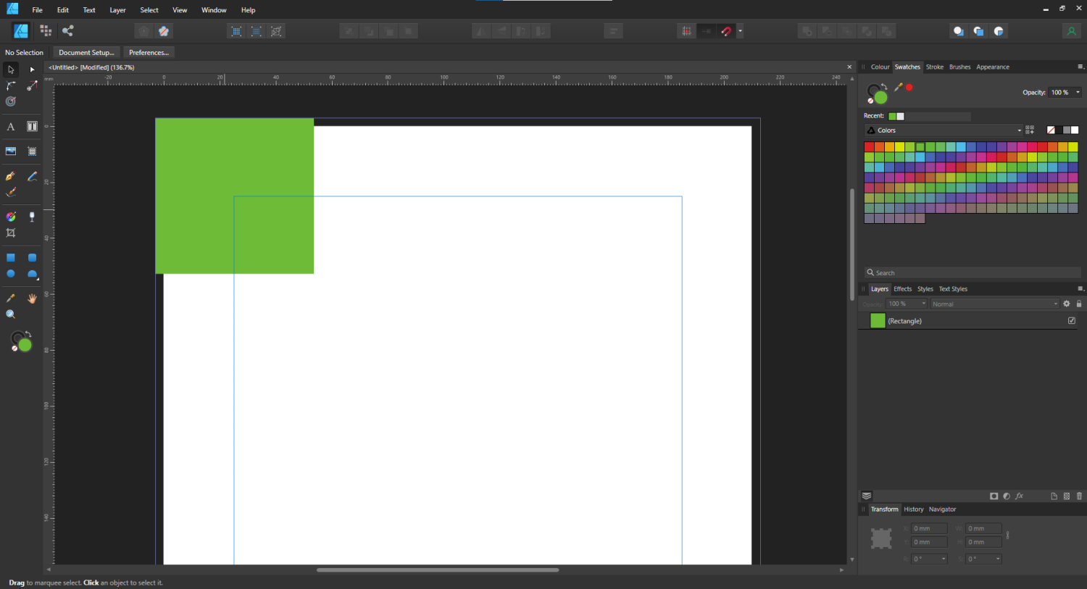Select the Move tool

10,70
